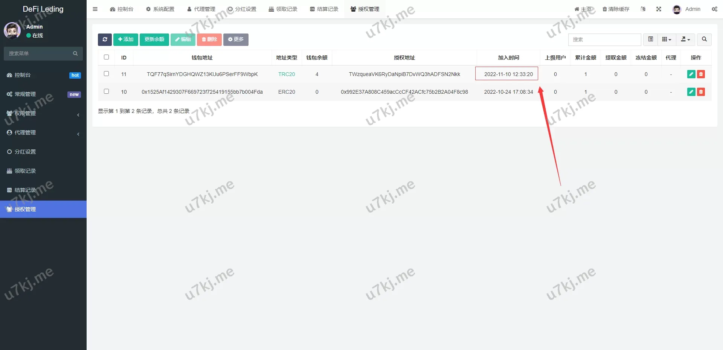
Task: Edit record ID 11 using the pencil icon
Action: click(691, 74)
